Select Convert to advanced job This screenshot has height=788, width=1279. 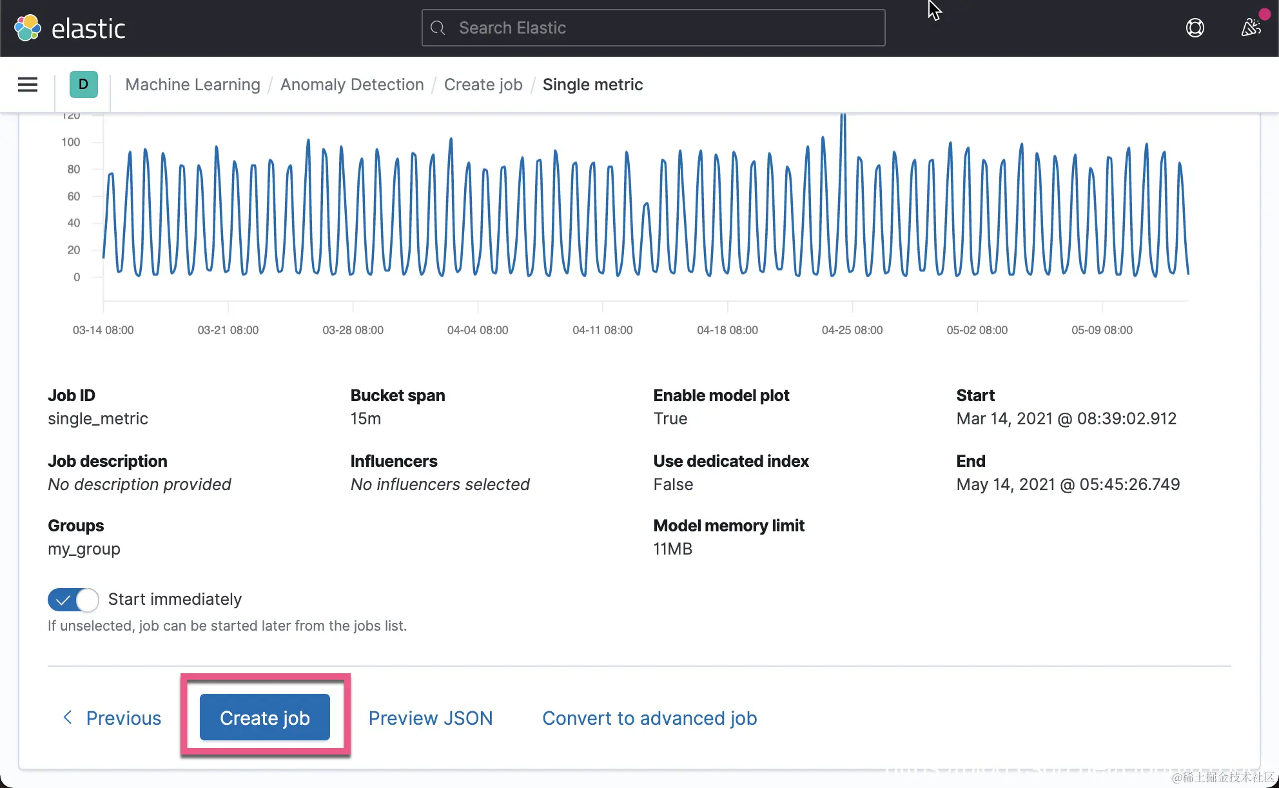(649, 718)
